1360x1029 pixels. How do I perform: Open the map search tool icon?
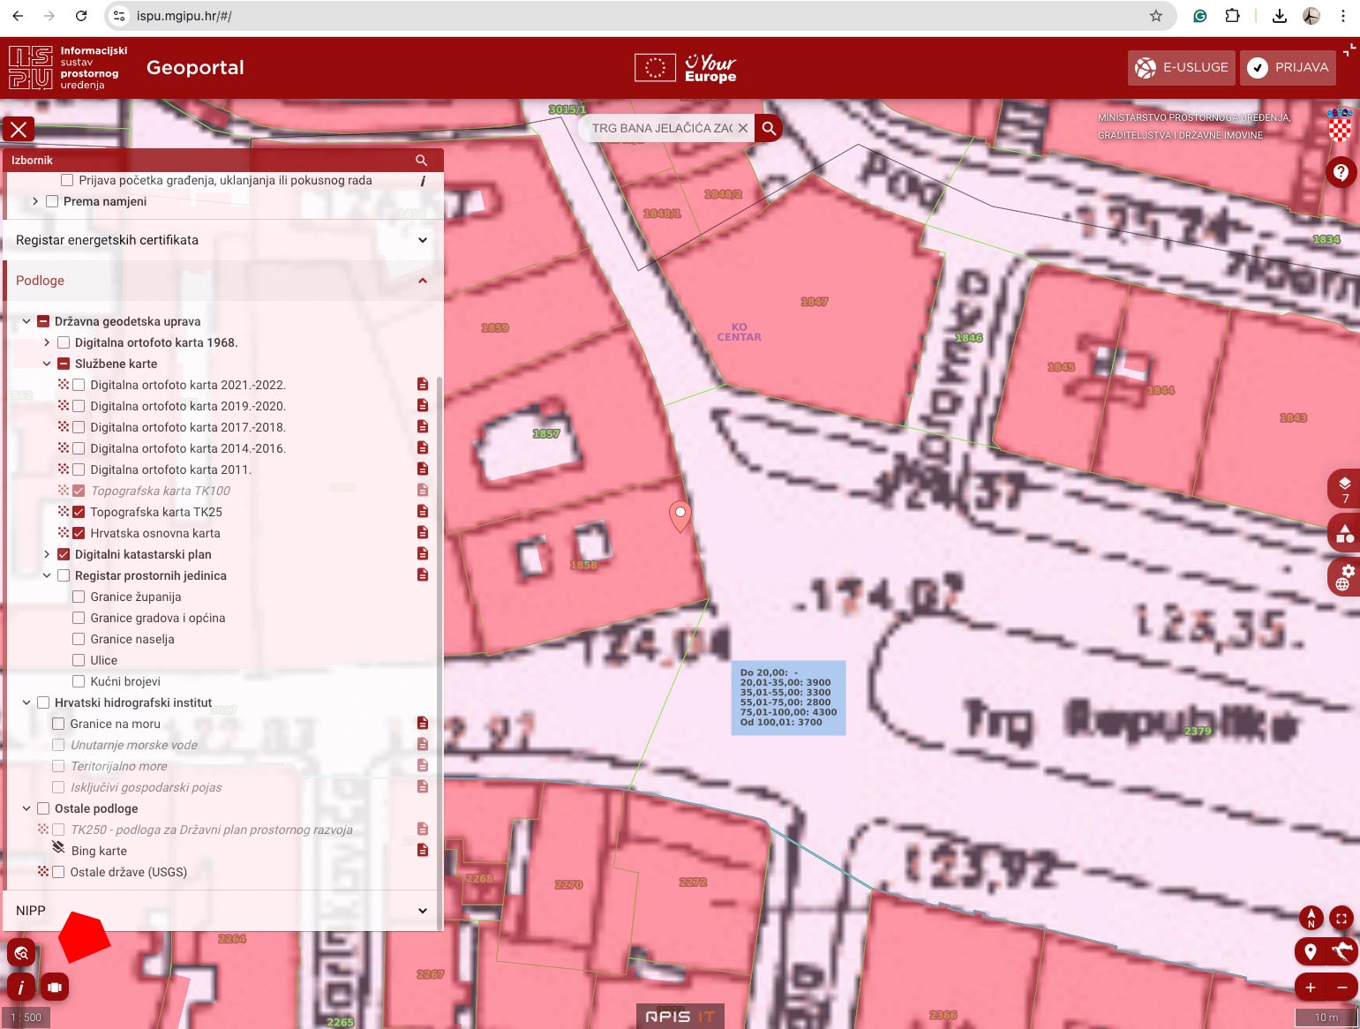click(x=21, y=953)
